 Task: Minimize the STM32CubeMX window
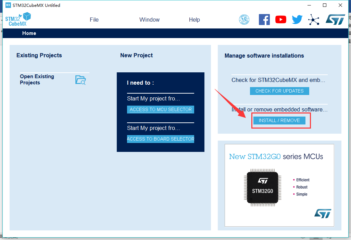[309, 5]
